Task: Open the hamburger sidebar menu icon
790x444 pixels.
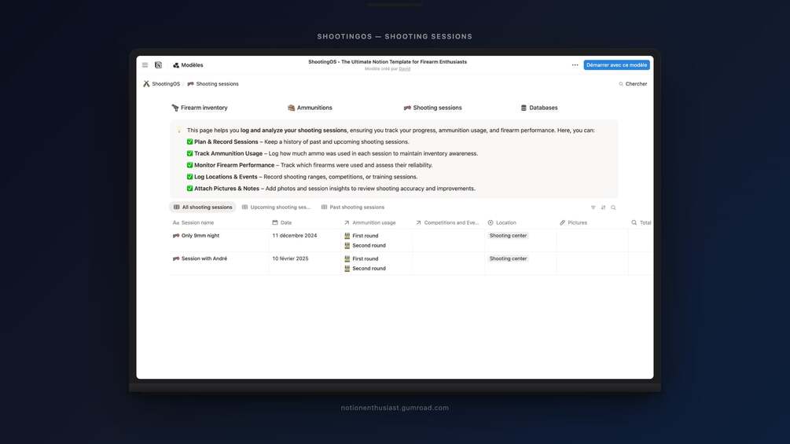Action: click(x=145, y=65)
